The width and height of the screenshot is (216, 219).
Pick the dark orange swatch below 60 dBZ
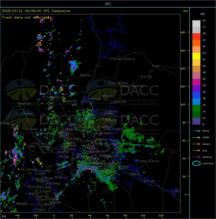pos(196,43)
